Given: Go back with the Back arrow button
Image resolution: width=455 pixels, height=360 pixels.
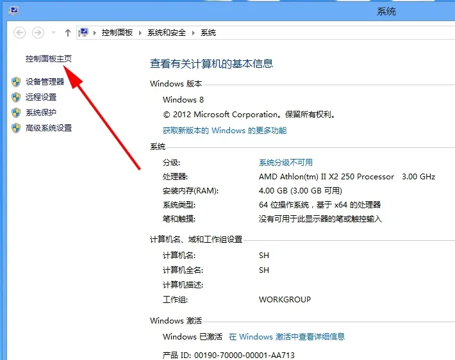Looking at the screenshot, I should [x=19, y=33].
